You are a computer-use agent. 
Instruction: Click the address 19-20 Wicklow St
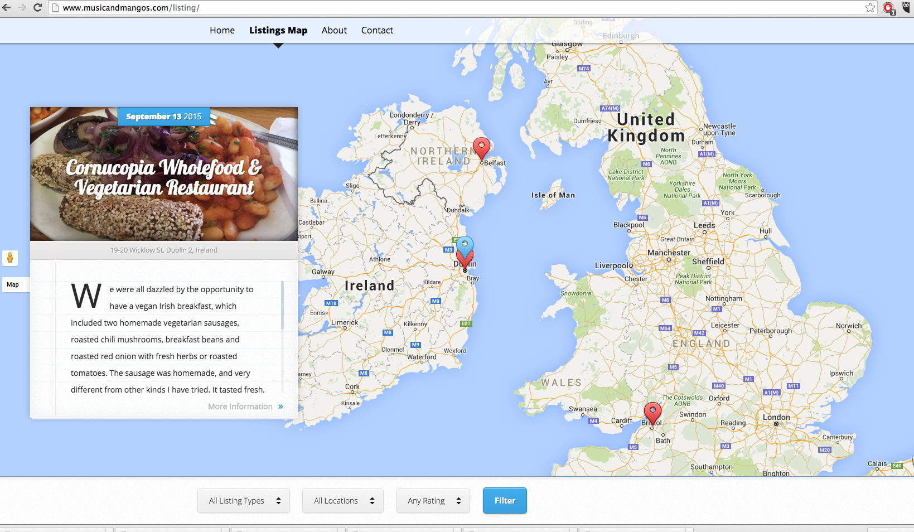point(164,250)
